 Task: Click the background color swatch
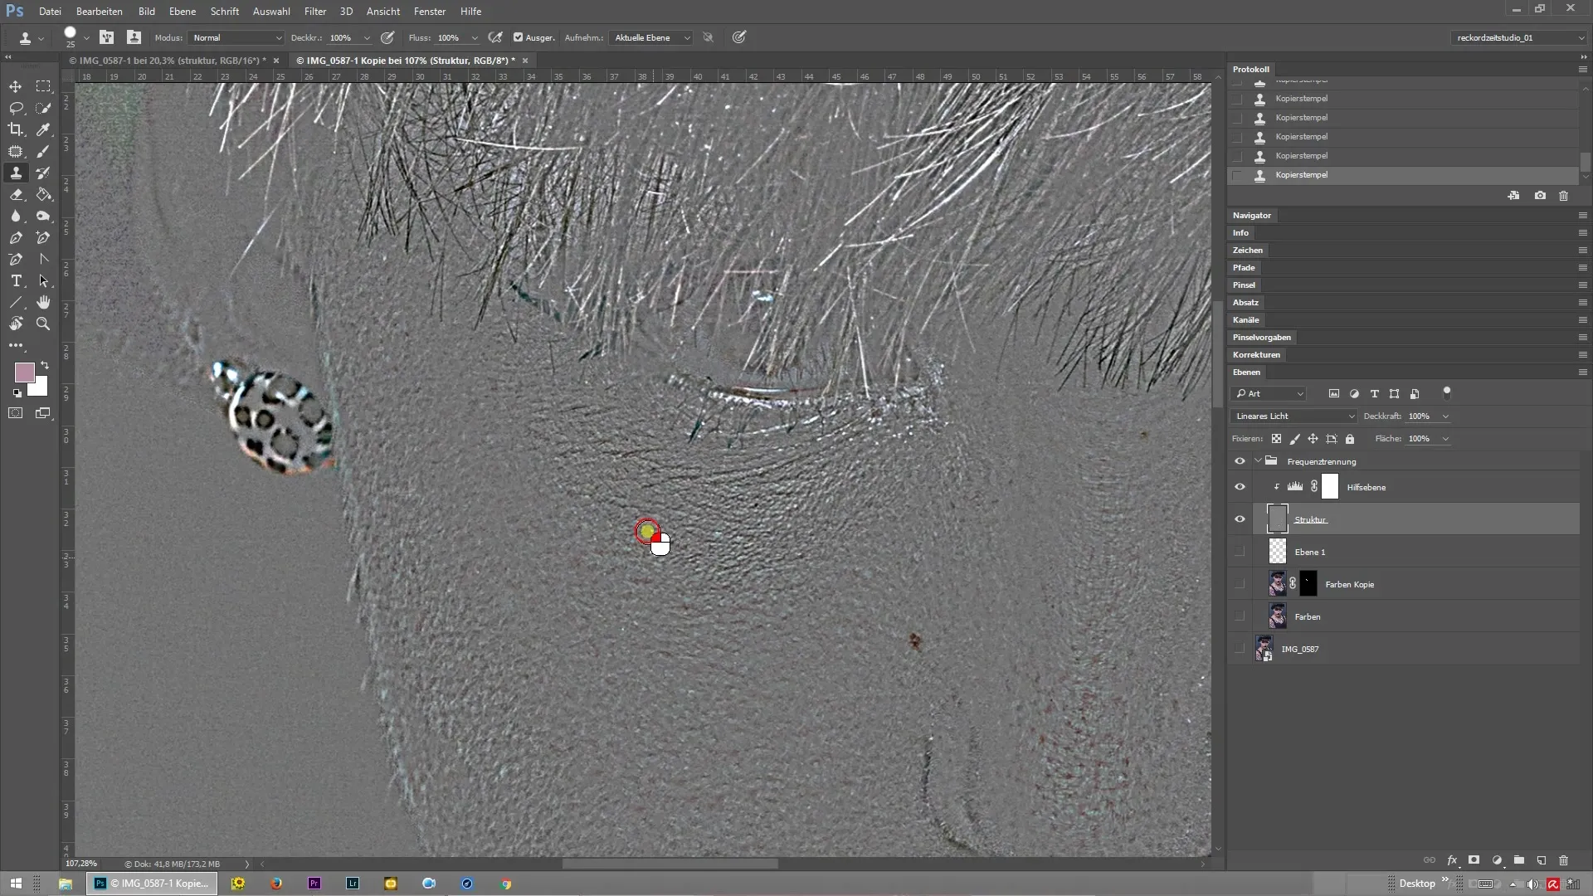(40, 387)
